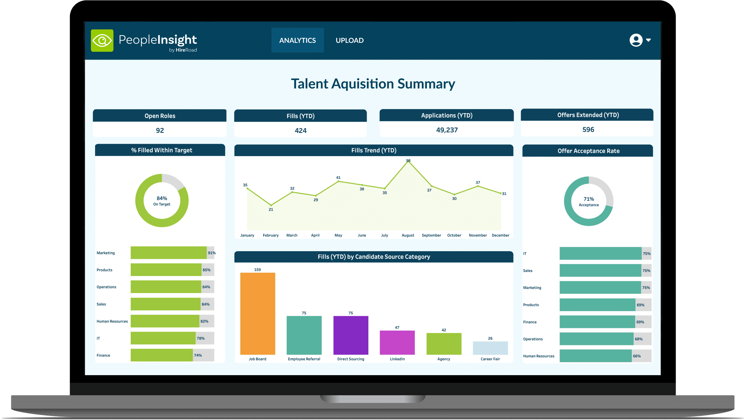The height and width of the screenshot is (420, 745).
Task: Select the May data point labeled 41
Action: 339,181
